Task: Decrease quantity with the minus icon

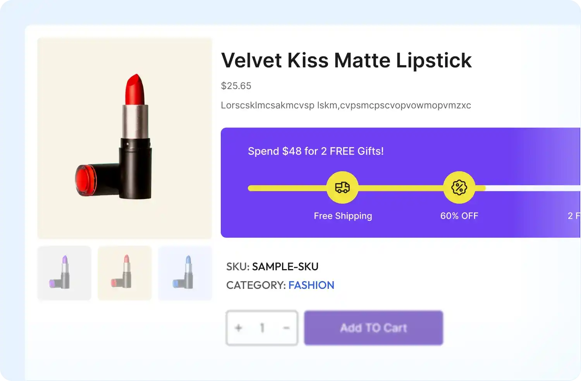Action: coord(286,328)
